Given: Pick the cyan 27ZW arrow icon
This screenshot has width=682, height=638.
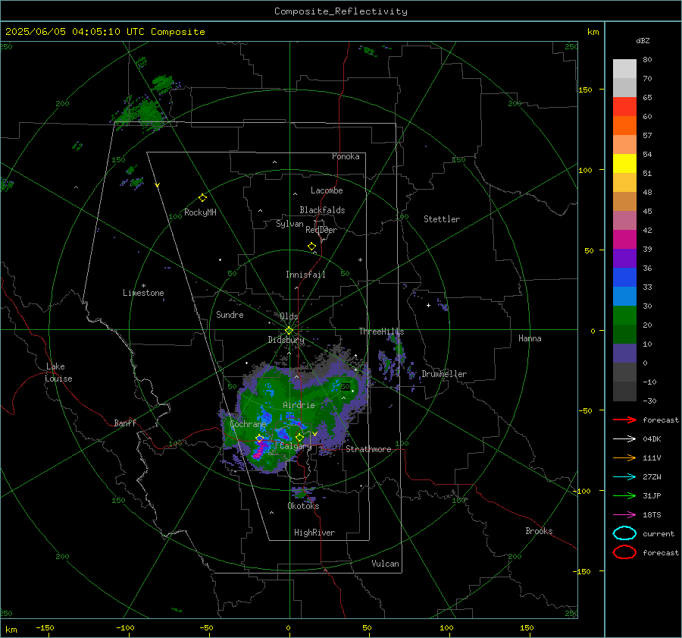Looking at the screenshot, I should pos(624,477).
